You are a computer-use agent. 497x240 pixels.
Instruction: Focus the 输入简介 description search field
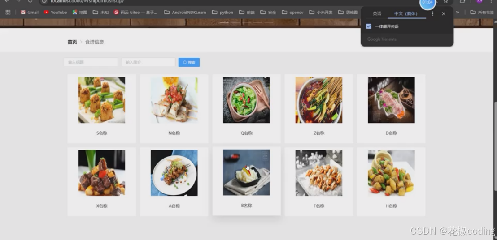(148, 62)
